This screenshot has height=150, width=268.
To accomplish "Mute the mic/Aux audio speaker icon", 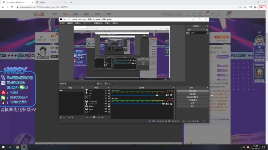I will (x=167, y=95).
